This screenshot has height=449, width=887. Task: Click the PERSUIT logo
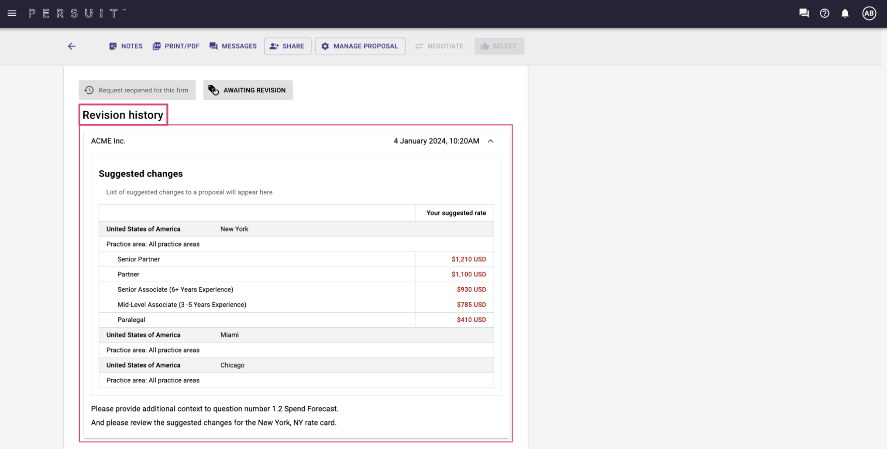coord(77,14)
